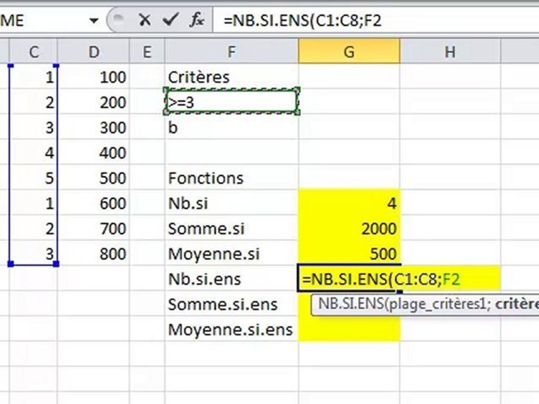
Task: Click NB.SI.ENS function name in tooltip
Action: (350, 304)
